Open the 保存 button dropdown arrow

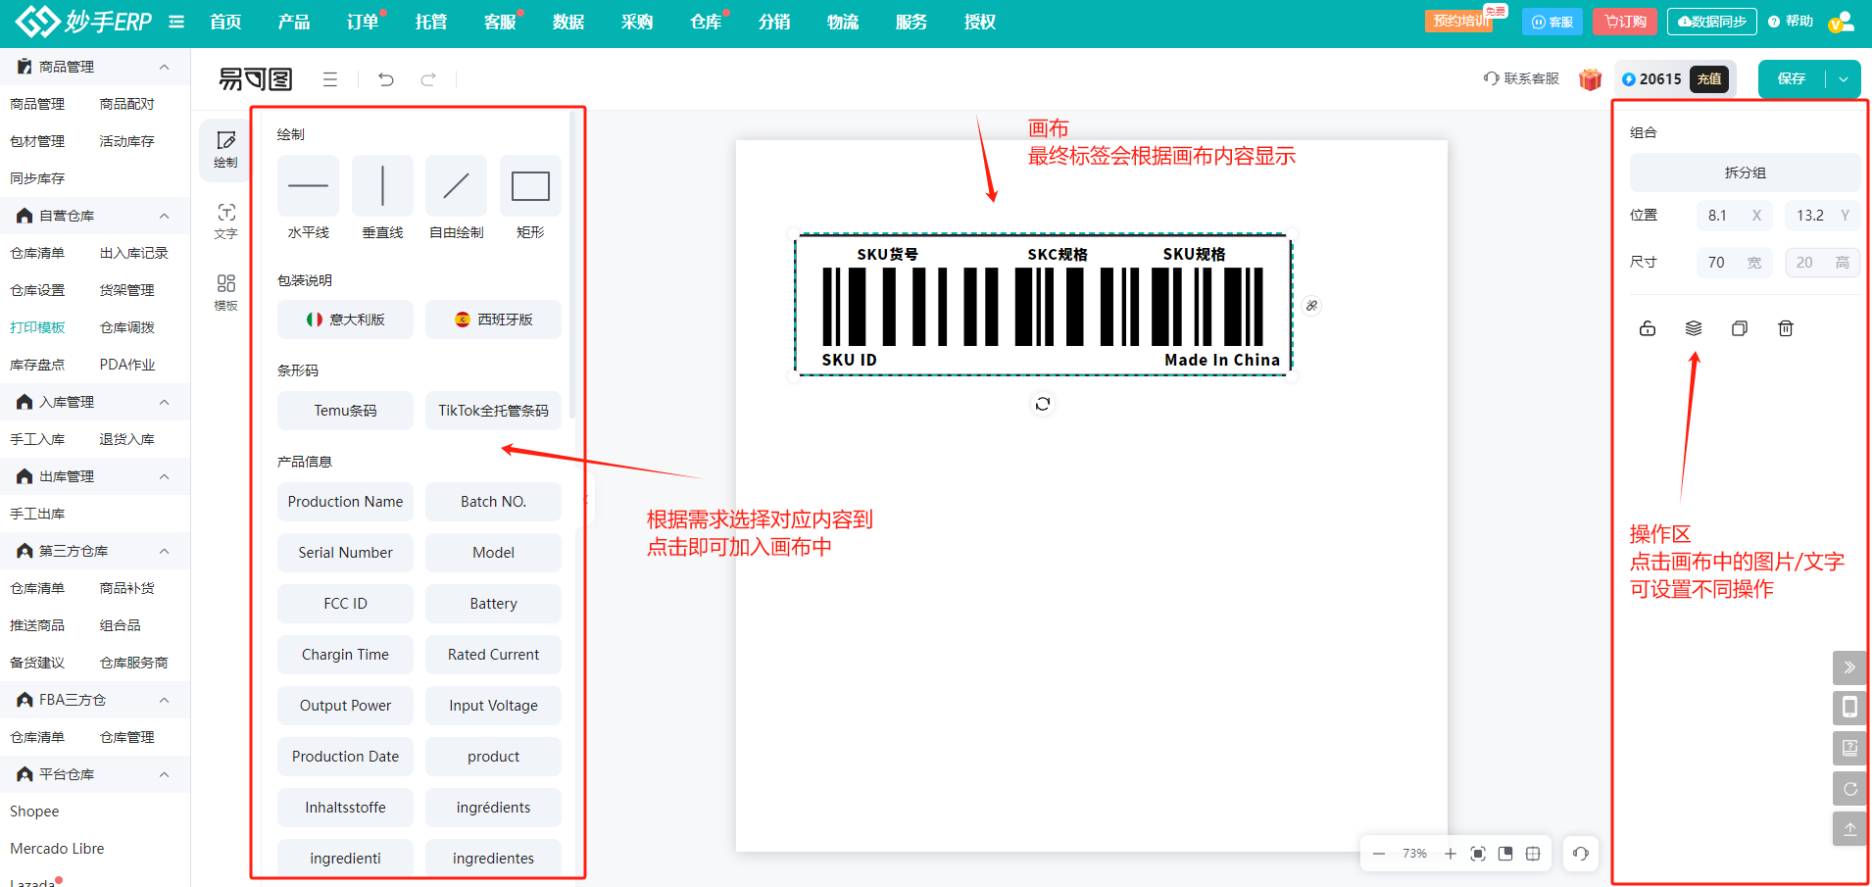[1845, 78]
